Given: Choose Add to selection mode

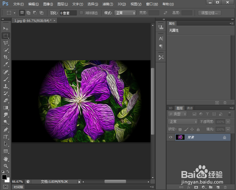Looking at the screenshot, I should (29, 13).
